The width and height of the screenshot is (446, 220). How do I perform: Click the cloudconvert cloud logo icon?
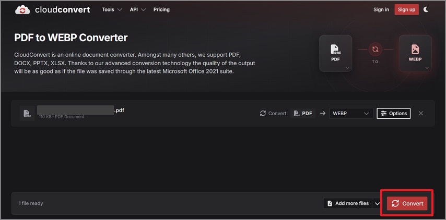[x=22, y=10]
